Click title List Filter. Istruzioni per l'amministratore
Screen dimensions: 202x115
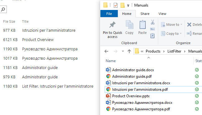(x=57, y=86)
